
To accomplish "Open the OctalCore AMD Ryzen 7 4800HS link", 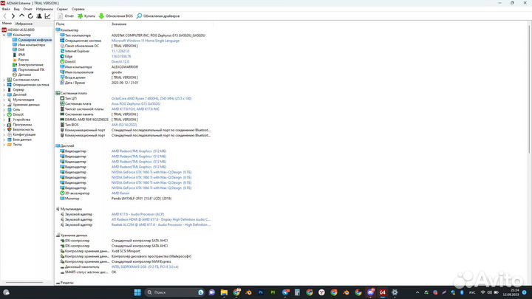I will tap(151, 98).
